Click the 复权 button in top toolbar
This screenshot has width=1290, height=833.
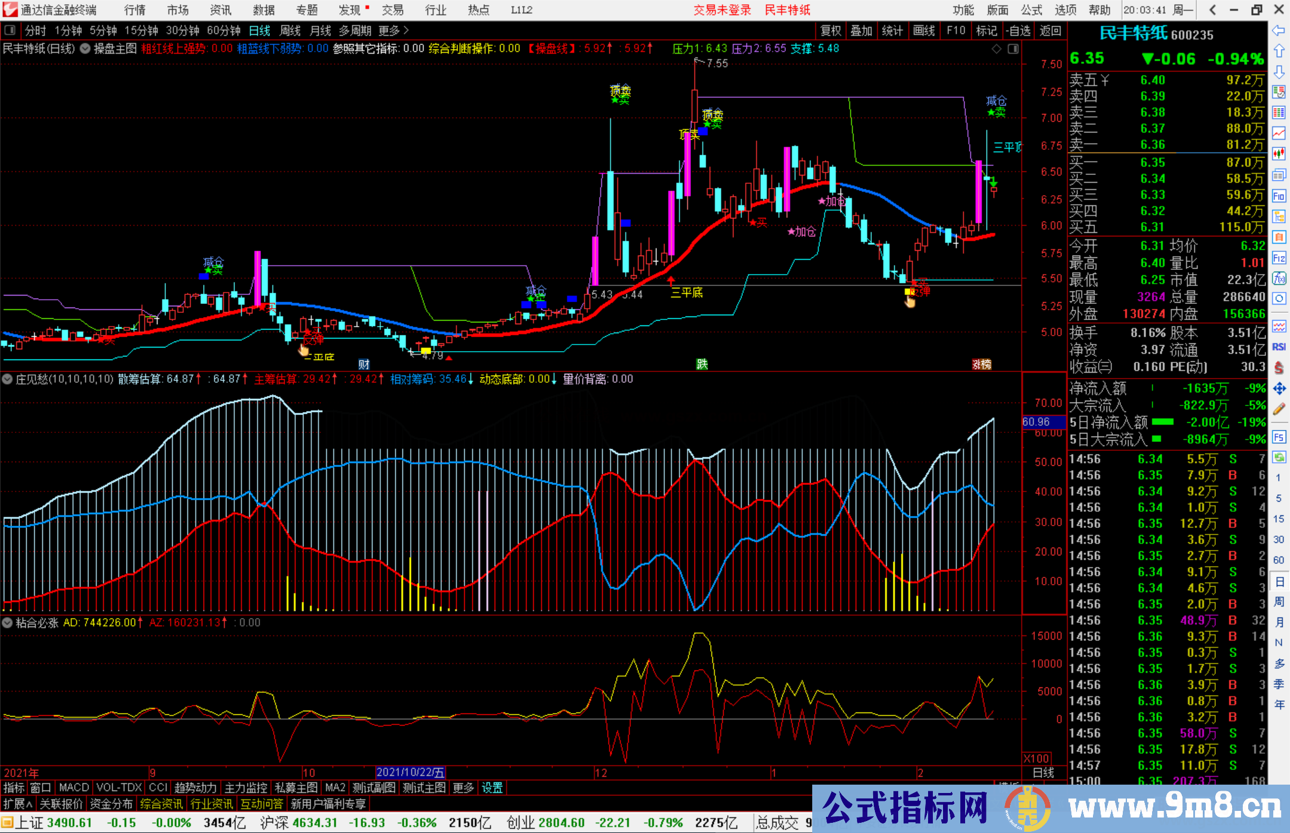tap(830, 30)
